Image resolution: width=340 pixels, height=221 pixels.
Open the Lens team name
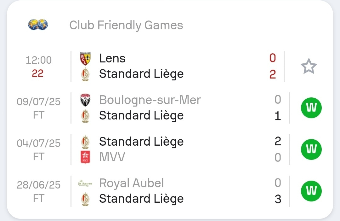pos(112,58)
